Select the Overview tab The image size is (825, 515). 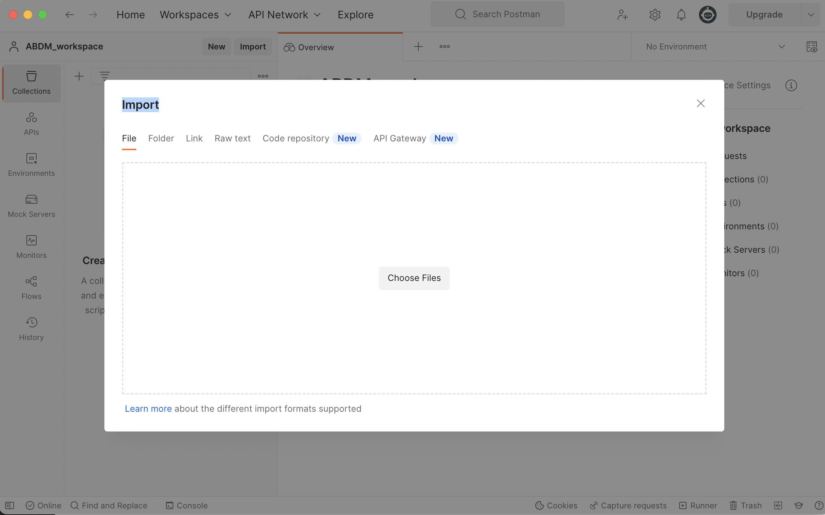click(x=340, y=47)
